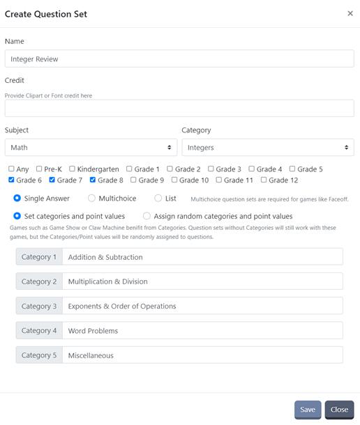360x425 pixels.
Task: Click the Category 5 Miscellaneous field
Action: click(202, 355)
